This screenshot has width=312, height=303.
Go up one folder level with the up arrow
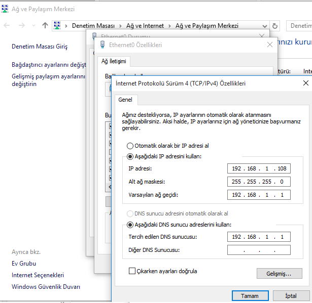(45, 25)
